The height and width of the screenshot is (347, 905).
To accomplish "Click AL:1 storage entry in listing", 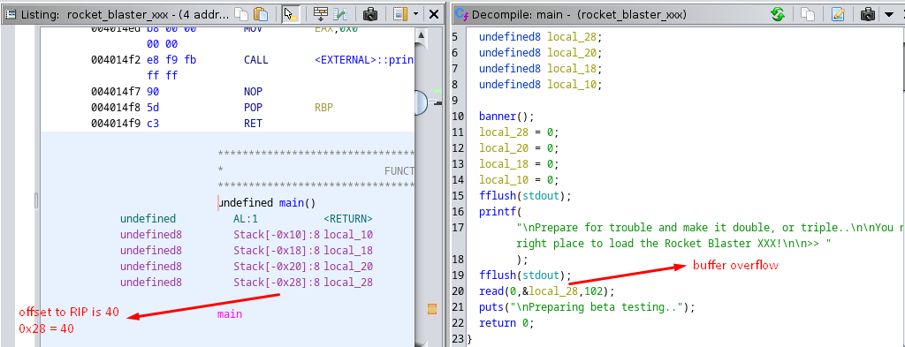I will (246, 219).
